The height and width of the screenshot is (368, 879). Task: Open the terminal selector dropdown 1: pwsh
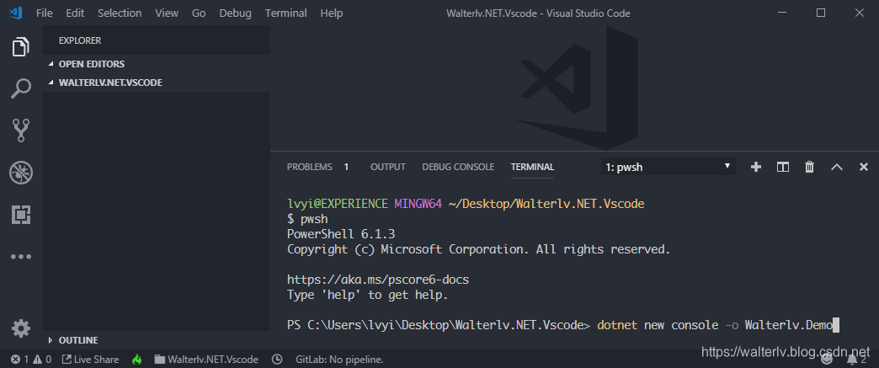[x=669, y=167]
